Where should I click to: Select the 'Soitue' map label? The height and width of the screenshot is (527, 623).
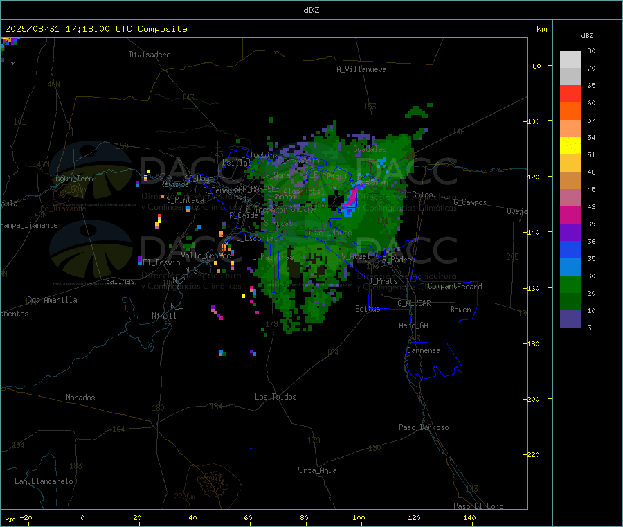(368, 309)
